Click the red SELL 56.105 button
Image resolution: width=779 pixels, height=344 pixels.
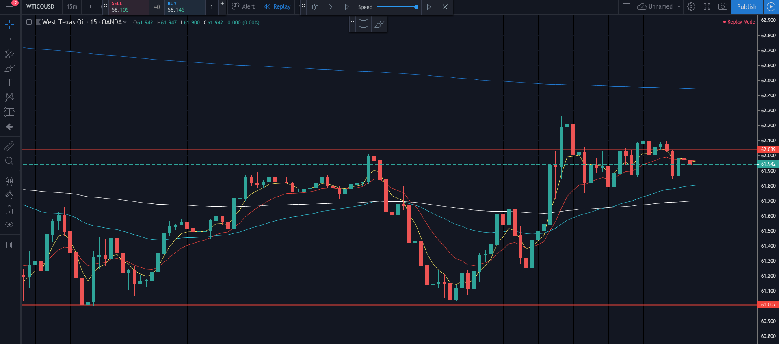129,7
